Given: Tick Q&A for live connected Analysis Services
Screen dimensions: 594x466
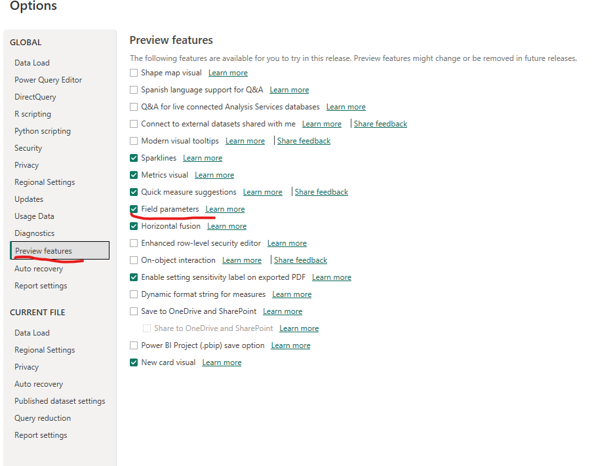Looking at the screenshot, I should (133, 107).
